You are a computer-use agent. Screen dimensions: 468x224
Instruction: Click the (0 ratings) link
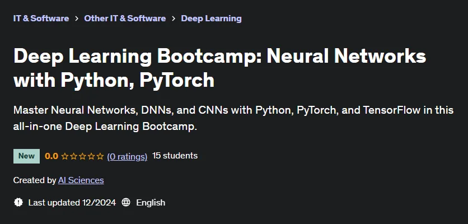(127, 156)
